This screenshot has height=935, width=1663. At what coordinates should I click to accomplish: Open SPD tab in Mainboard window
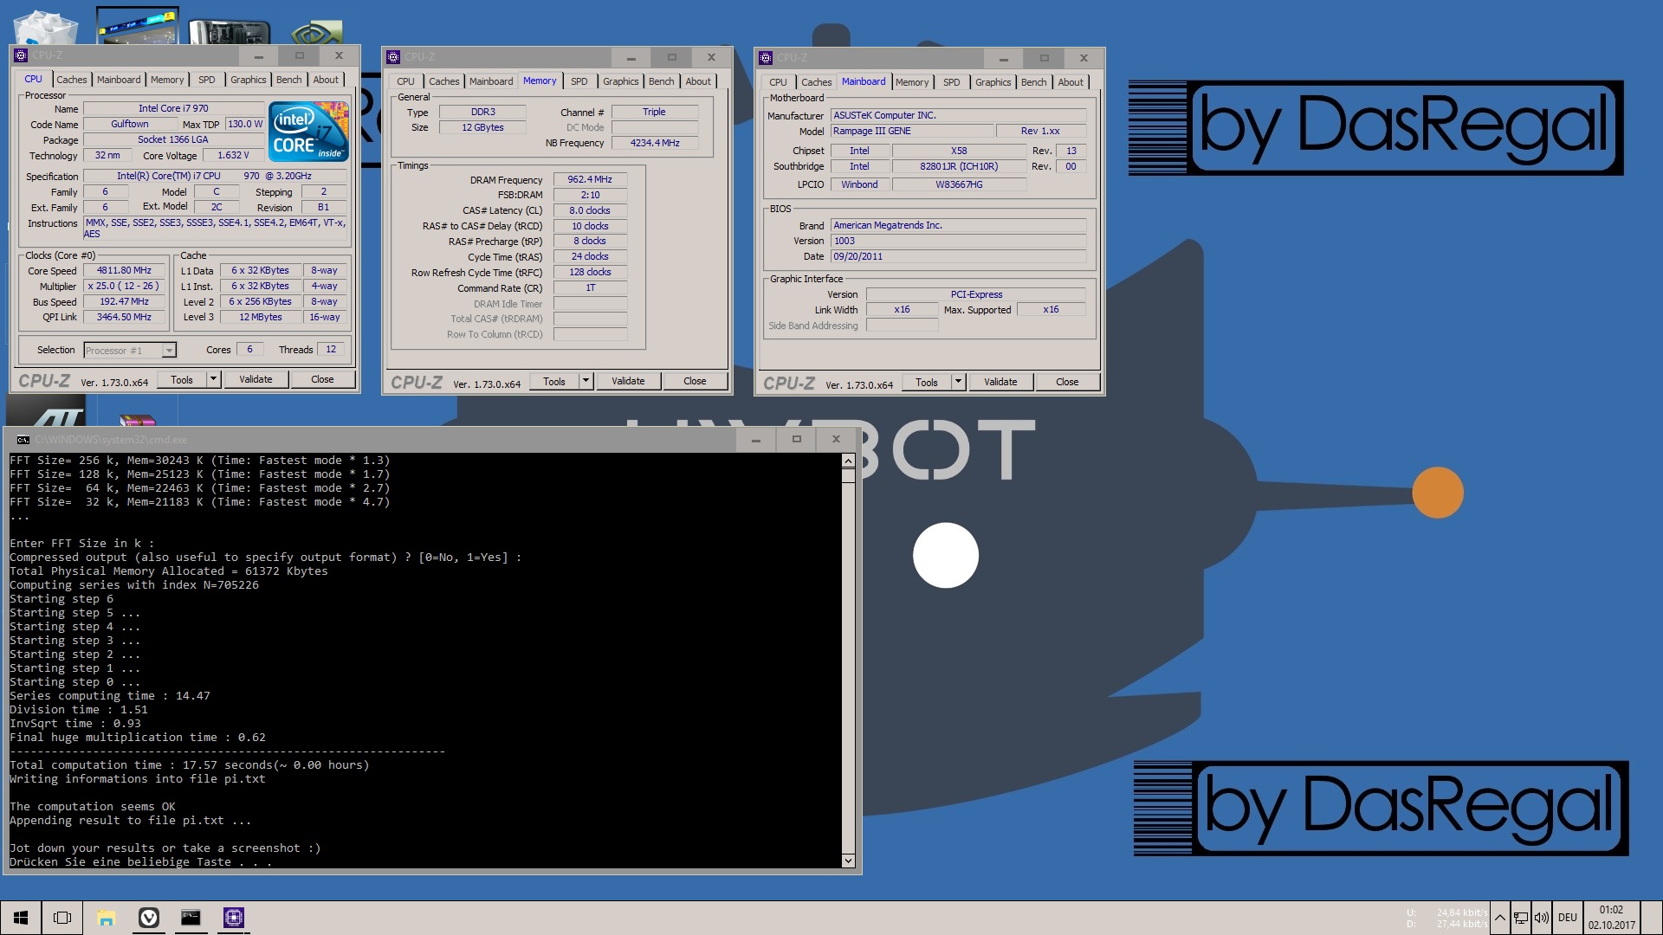click(951, 82)
